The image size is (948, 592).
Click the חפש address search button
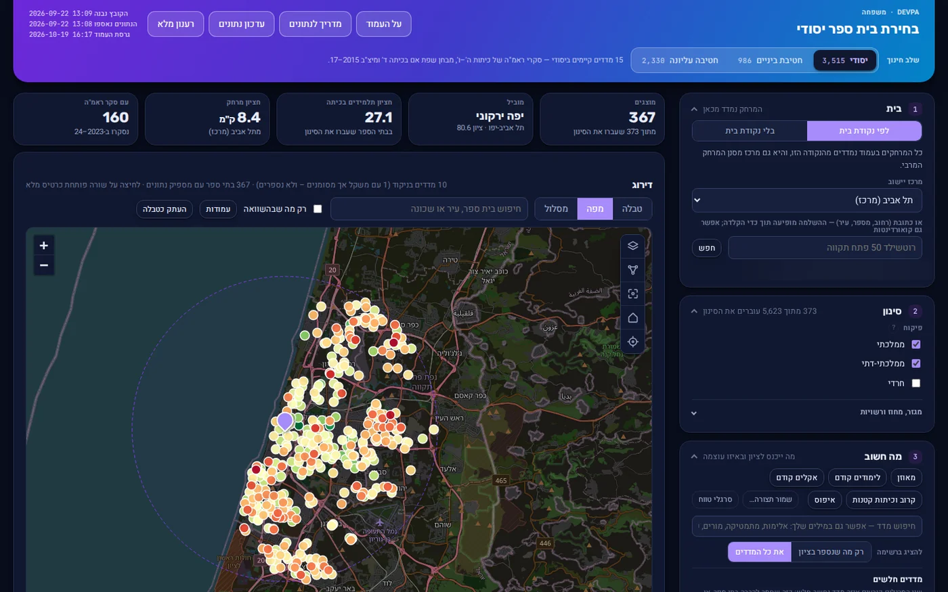707,248
